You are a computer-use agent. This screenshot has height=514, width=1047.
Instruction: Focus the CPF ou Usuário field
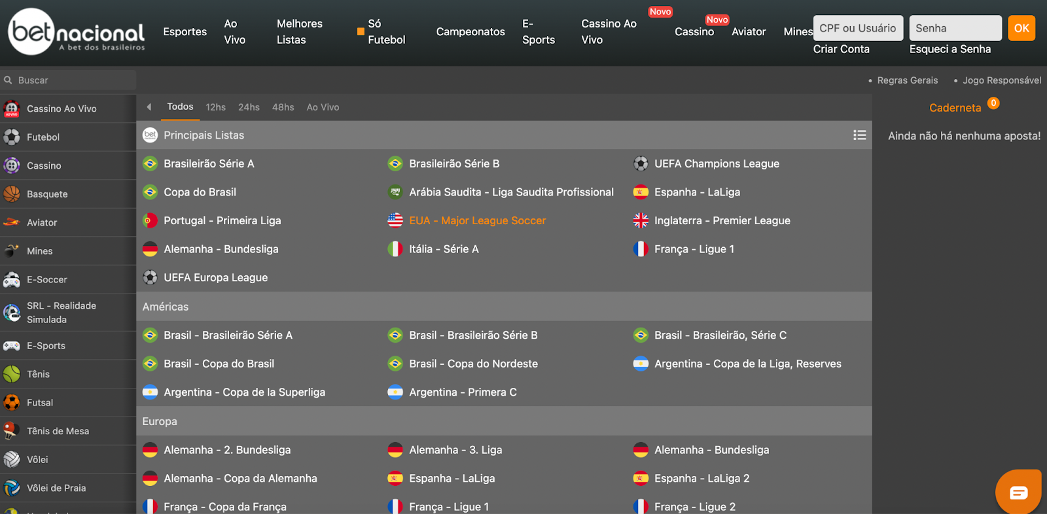(858, 28)
